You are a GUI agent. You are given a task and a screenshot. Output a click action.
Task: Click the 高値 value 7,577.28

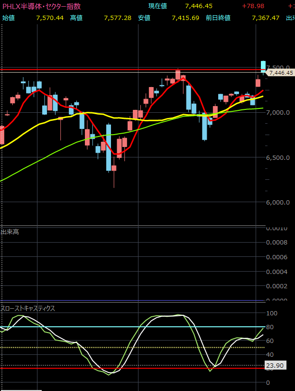point(118,18)
